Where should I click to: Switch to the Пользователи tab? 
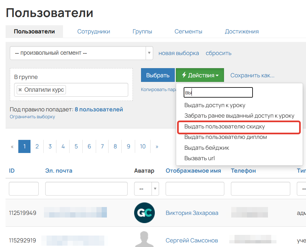pos(34,31)
